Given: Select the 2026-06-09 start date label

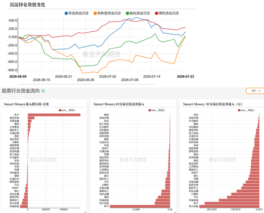Looking at the screenshot, I should [x=18, y=76].
